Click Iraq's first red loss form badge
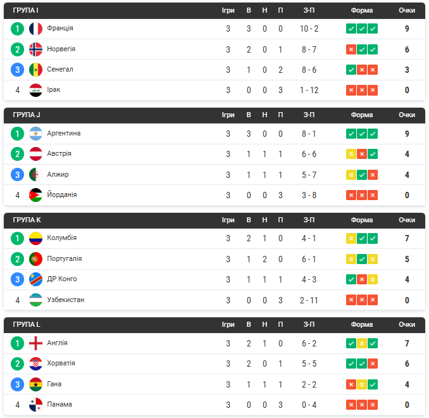This screenshot has width=429, height=418. tap(351, 90)
